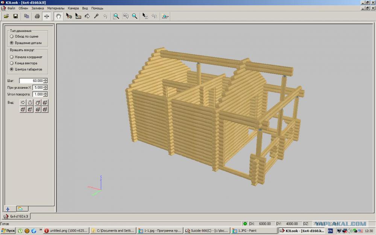376x235 pixels.
Task: Click the zoom window magnifier icon
Action: pyautogui.click(x=116, y=16)
